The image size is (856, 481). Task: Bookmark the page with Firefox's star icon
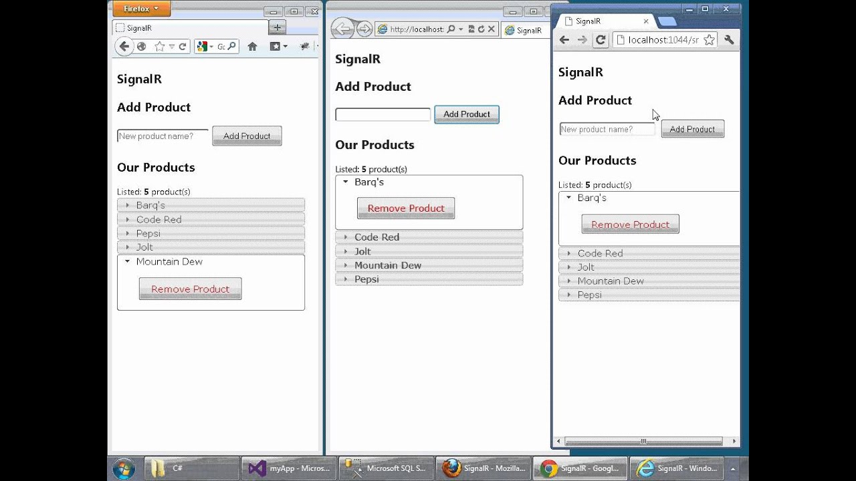click(159, 47)
